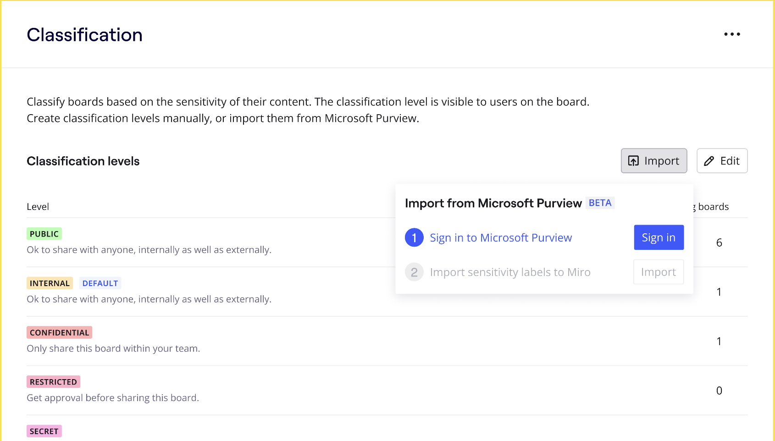
Task: Click the pencil Edit button
Action: click(722, 161)
